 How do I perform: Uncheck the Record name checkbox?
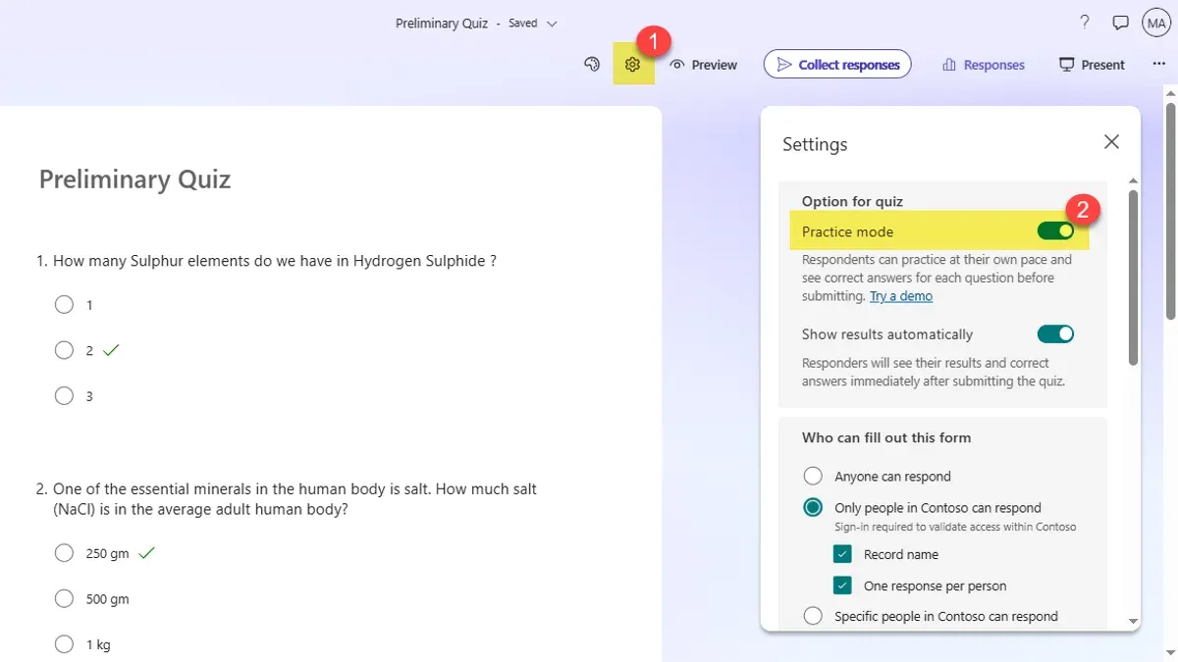[842, 554]
